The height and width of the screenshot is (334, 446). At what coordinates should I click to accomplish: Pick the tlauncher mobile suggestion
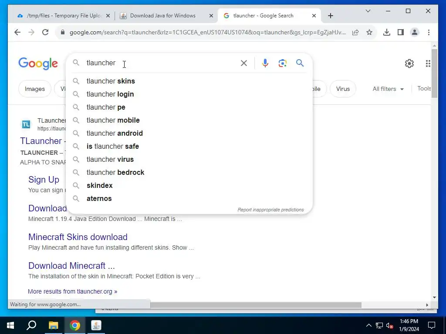(189, 120)
